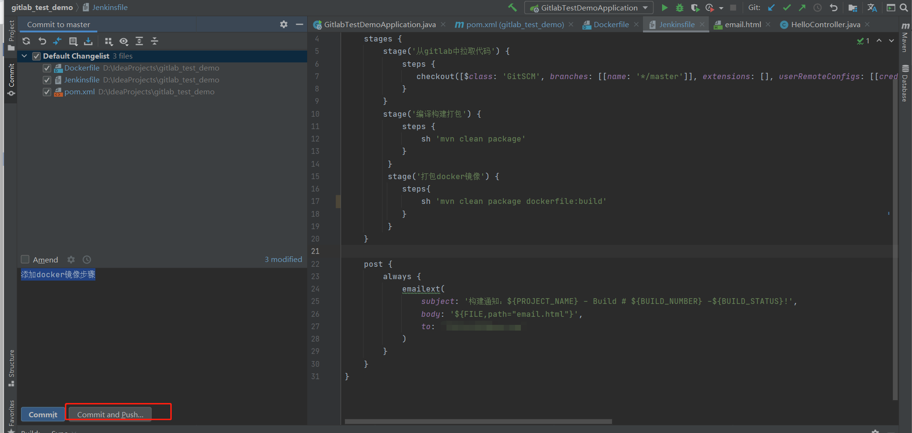Click Jenkinsfile breadcrumb in navigation bar
This screenshot has height=433, width=912.
105,7
